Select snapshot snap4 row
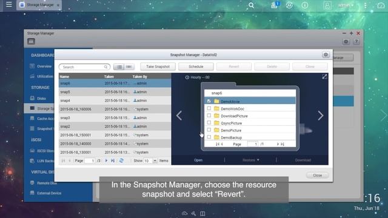This screenshot has width=388, height=218. click(115, 101)
